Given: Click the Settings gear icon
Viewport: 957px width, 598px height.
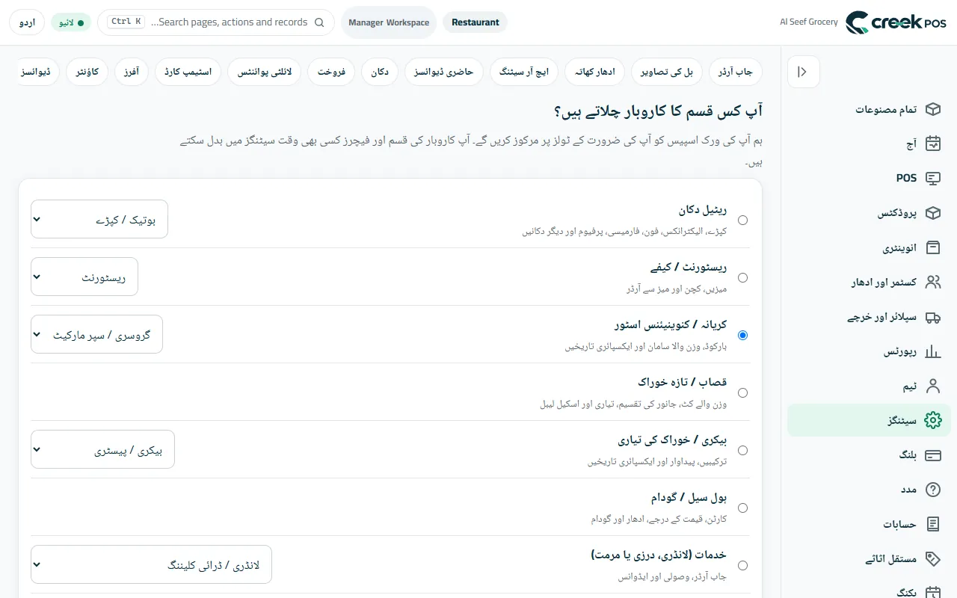Looking at the screenshot, I should coord(932,420).
